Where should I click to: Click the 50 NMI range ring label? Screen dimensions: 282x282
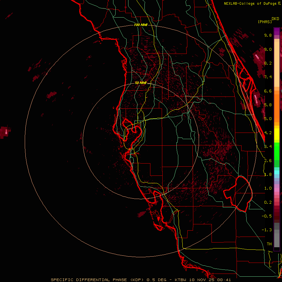(x=141, y=83)
